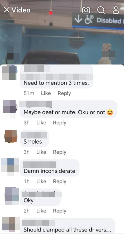Open avatar of 'S holes' commenter

11,136
